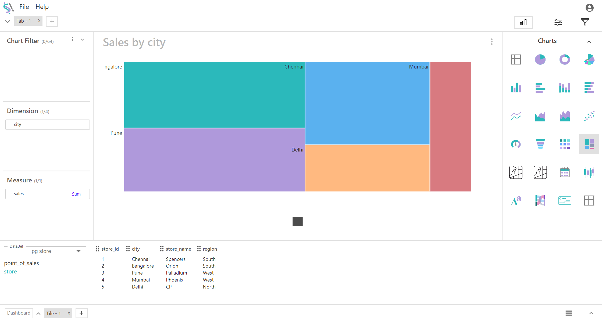Image resolution: width=602 pixels, height=321 pixels.
Task: Select the scatter plot chart icon
Action: click(x=589, y=116)
